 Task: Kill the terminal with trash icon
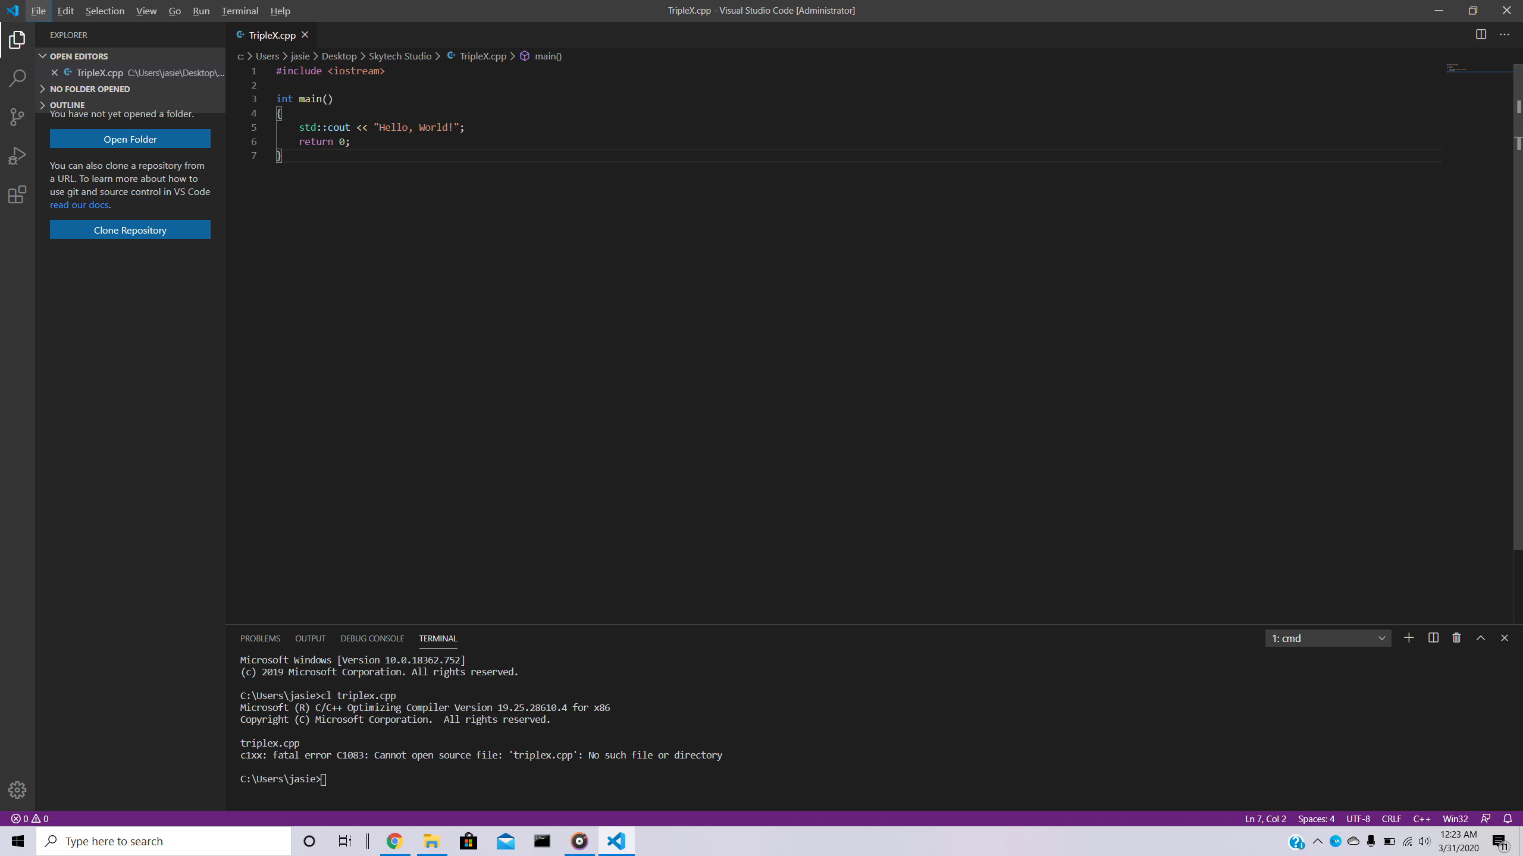(x=1456, y=638)
